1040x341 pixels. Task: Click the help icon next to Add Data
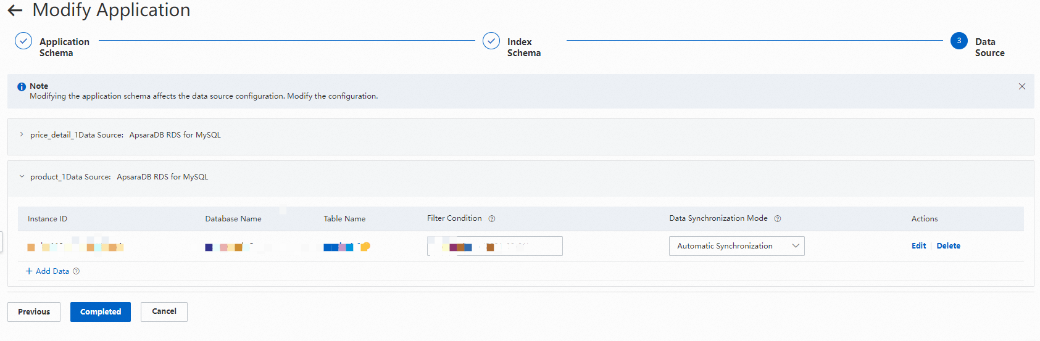(x=76, y=271)
